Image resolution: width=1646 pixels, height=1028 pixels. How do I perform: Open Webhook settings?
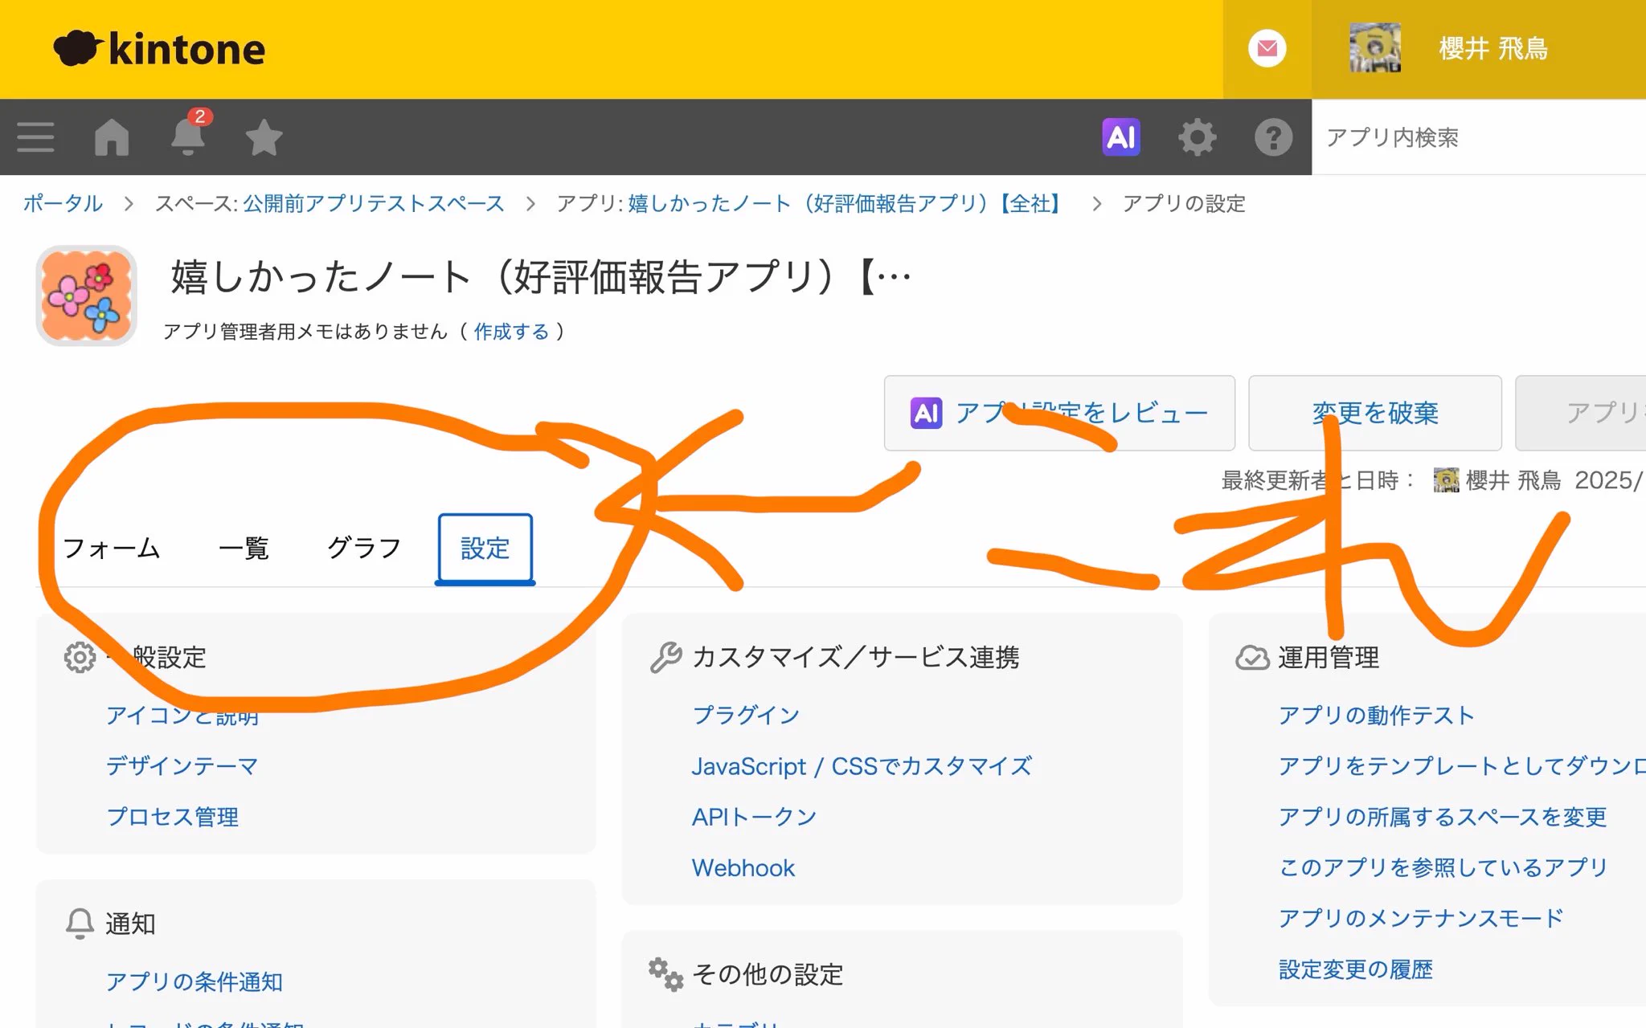[743, 867]
